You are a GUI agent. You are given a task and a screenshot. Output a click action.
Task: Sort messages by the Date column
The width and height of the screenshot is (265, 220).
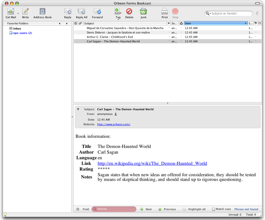pos(215,23)
